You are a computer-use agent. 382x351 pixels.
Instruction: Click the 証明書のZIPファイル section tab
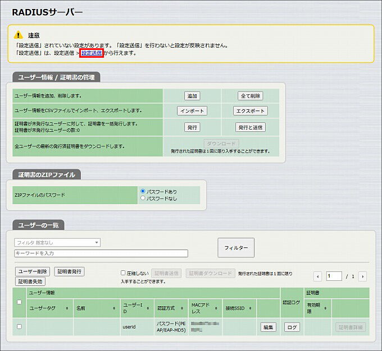pyautogui.click(x=47, y=174)
